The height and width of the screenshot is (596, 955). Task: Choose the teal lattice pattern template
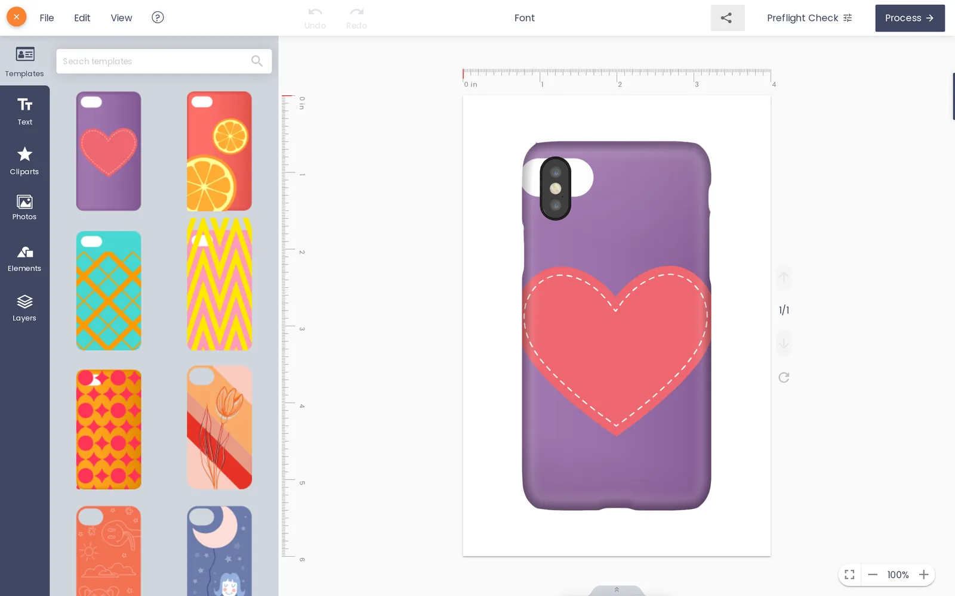(109, 290)
